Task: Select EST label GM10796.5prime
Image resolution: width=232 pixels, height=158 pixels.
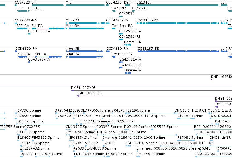Action: point(80,132)
